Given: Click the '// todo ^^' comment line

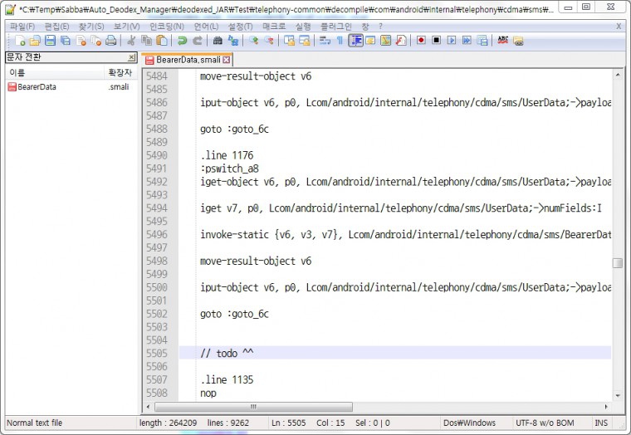Looking at the screenshot, I should (x=227, y=353).
